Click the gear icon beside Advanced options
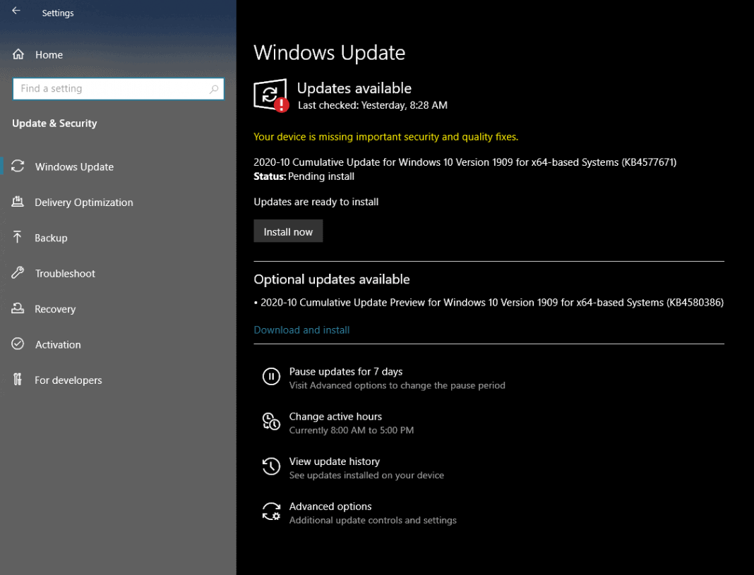The image size is (754, 575). [x=271, y=512]
